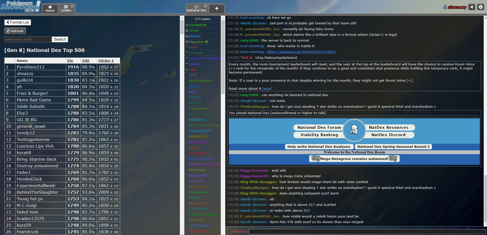This screenshot has height=235, width=487.
Task: Open Help write National Dex Analyses
Action: click(x=319, y=147)
